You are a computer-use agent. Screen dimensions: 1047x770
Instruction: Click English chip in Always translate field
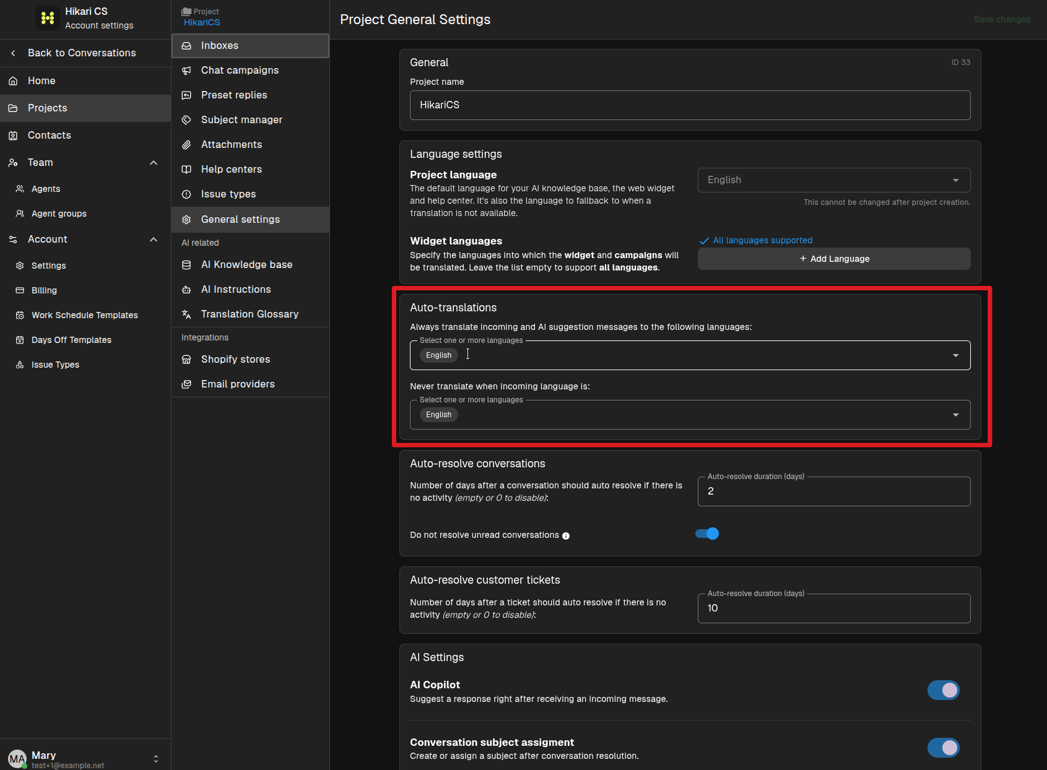(439, 355)
